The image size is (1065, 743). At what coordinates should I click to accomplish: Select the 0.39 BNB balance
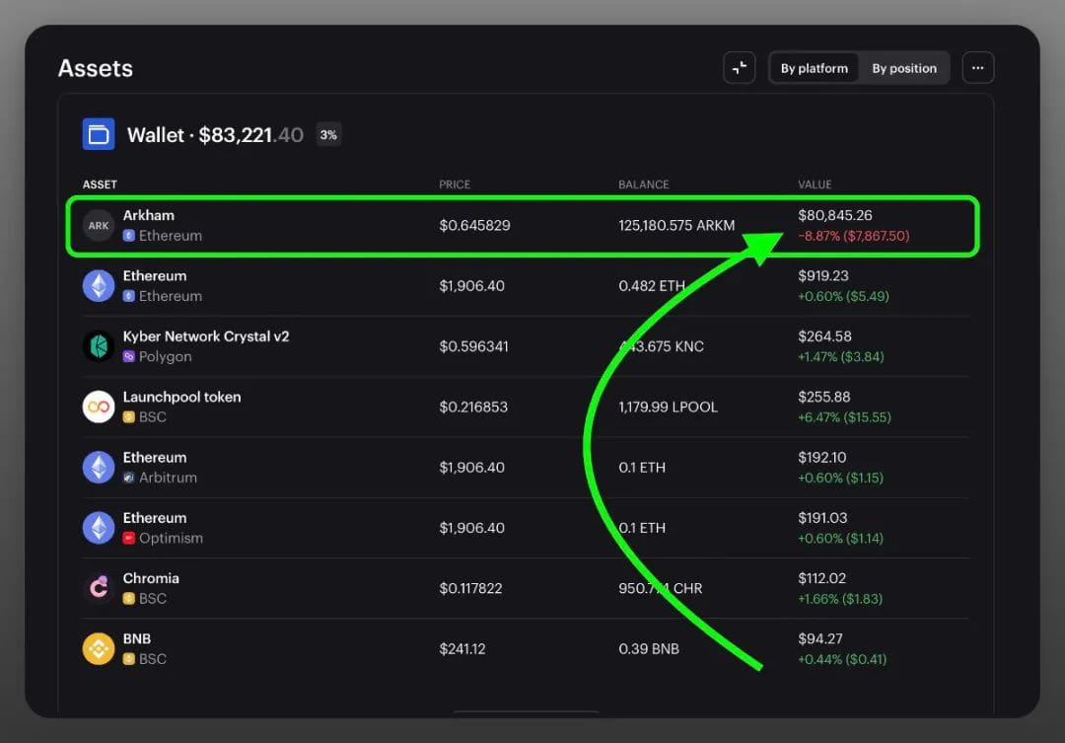pyautogui.click(x=649, y=649)
